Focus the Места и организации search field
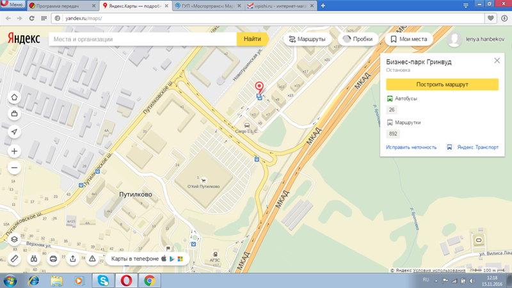This screenshot has height=288, width=512. 143,39
